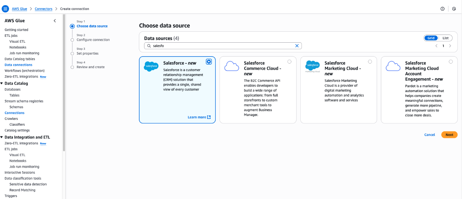Open Sensitive data detection

(x=28, y=184)
